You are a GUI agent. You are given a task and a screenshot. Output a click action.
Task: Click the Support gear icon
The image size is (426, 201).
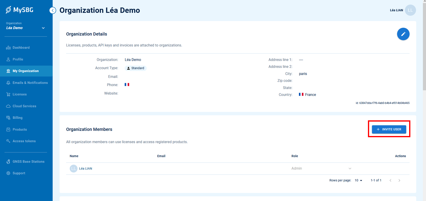pos(8,173)
